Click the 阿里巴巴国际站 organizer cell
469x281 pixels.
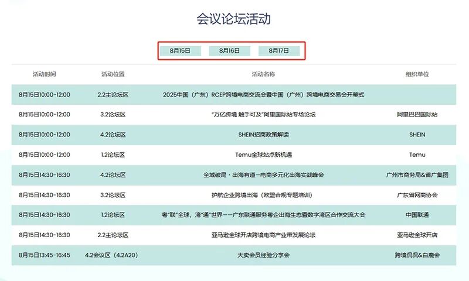point(417,114)
